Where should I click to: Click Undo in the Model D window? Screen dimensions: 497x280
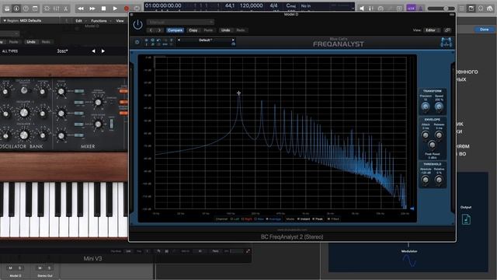click(31, 42)
